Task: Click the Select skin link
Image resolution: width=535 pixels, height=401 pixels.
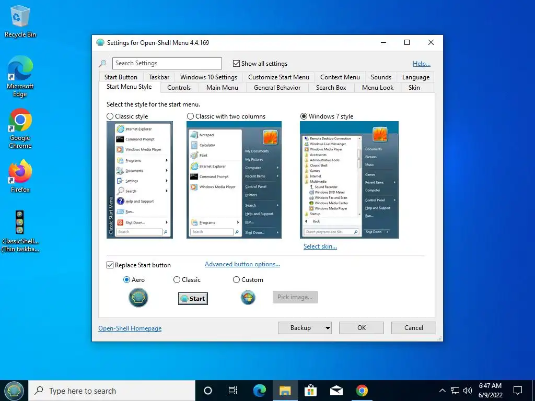Action: point(320,246)
